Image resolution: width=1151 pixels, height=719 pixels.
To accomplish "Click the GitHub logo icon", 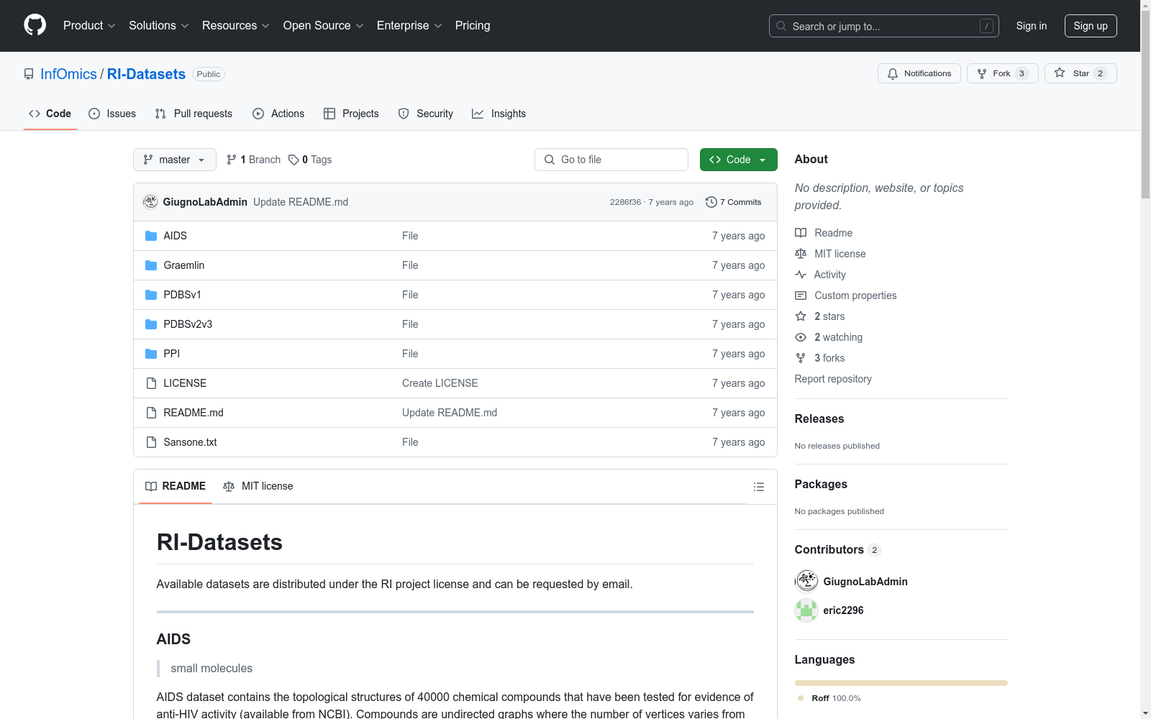I will [x=35, y=25].
